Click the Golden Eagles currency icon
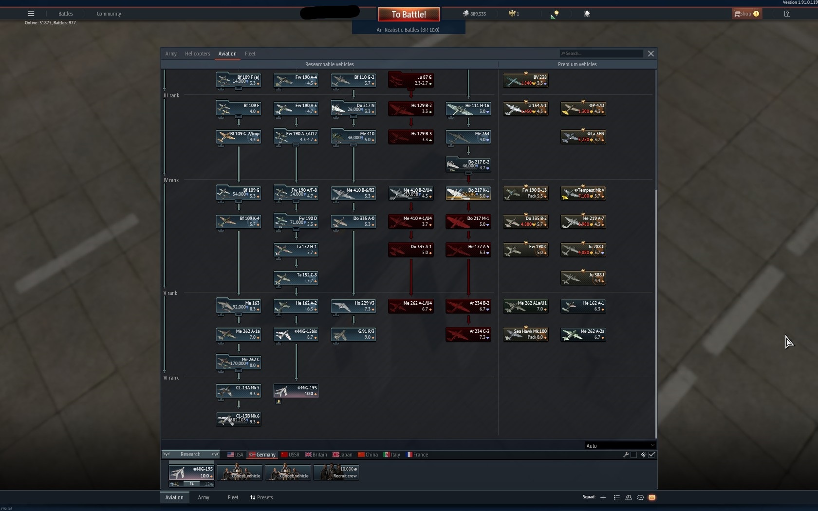This screenshot has height=511, width=818. tap(512, 14)
